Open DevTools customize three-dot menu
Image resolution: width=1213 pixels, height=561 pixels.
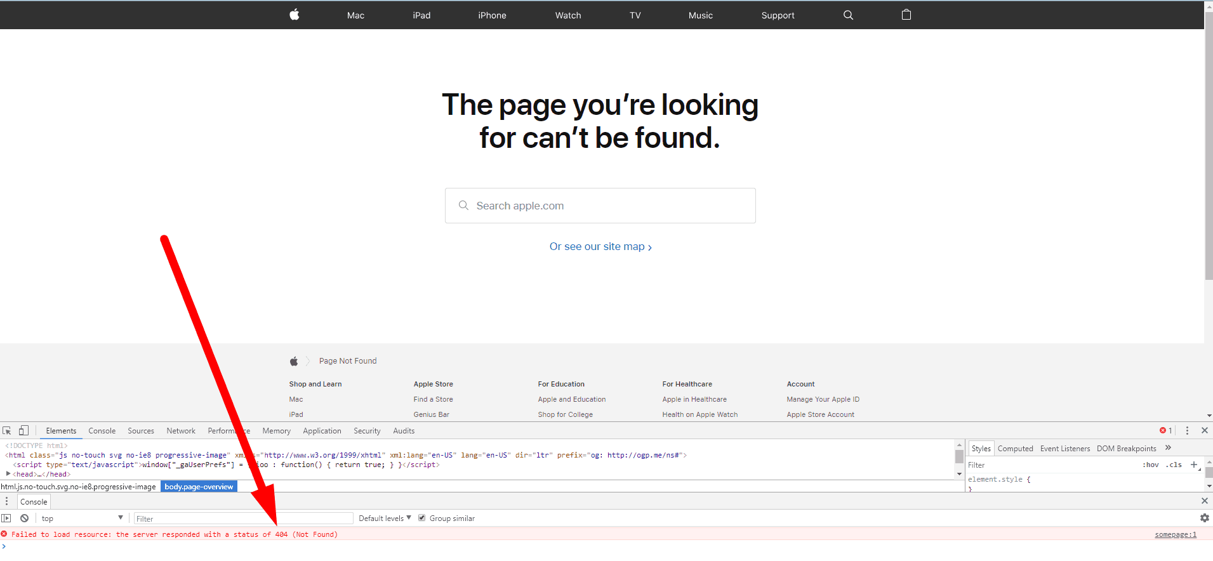[x=1187, y=430]
